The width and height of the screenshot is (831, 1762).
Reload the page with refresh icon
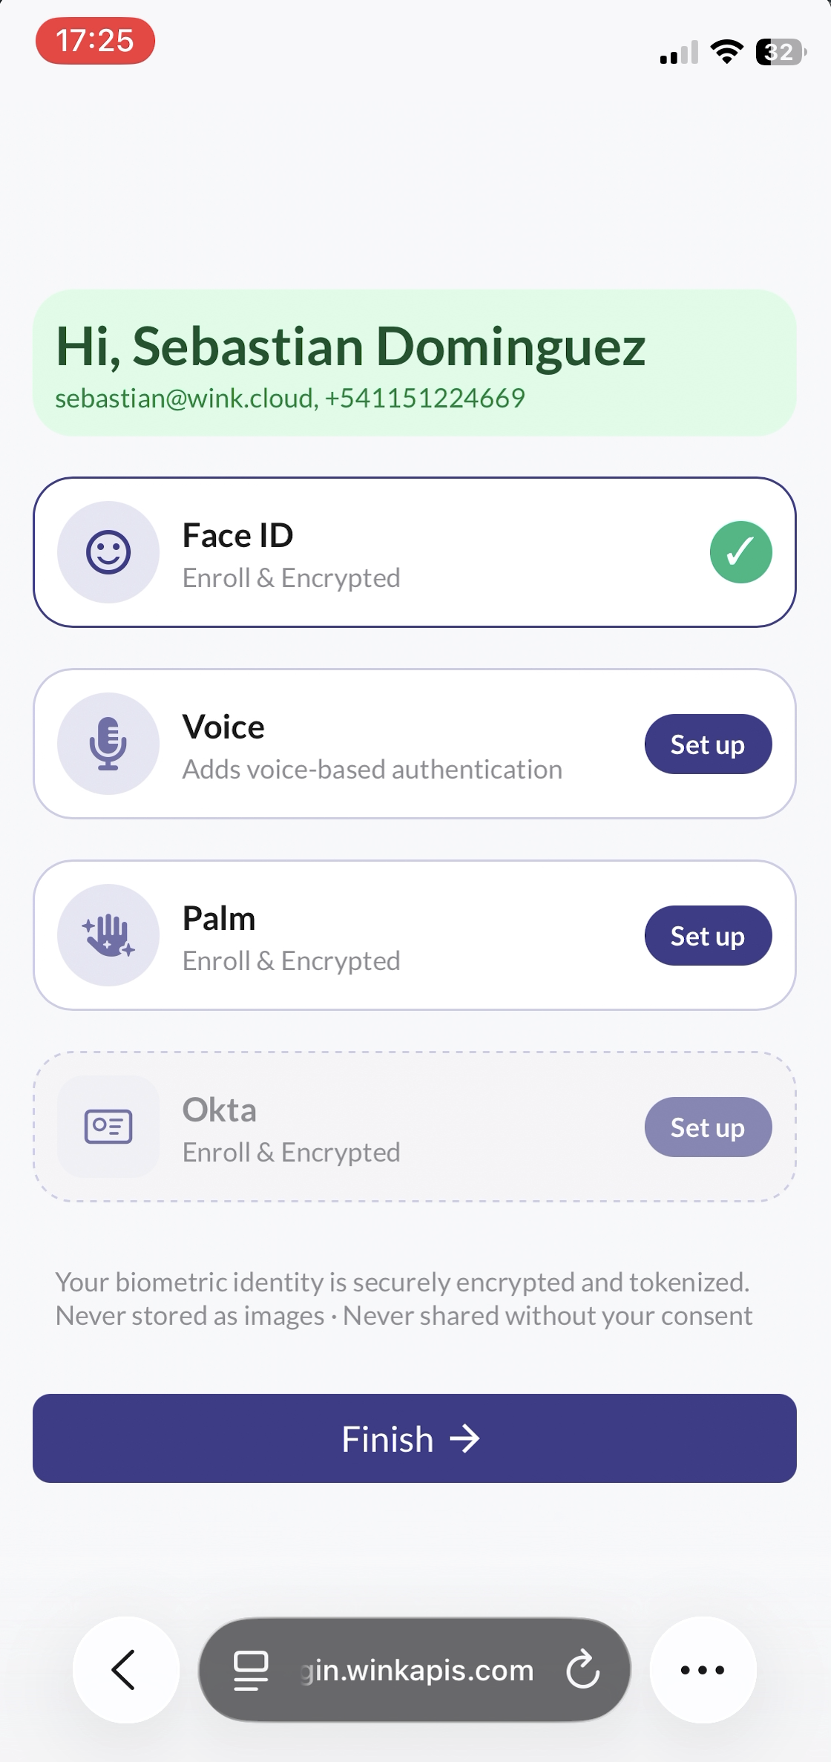point(583,1670)
